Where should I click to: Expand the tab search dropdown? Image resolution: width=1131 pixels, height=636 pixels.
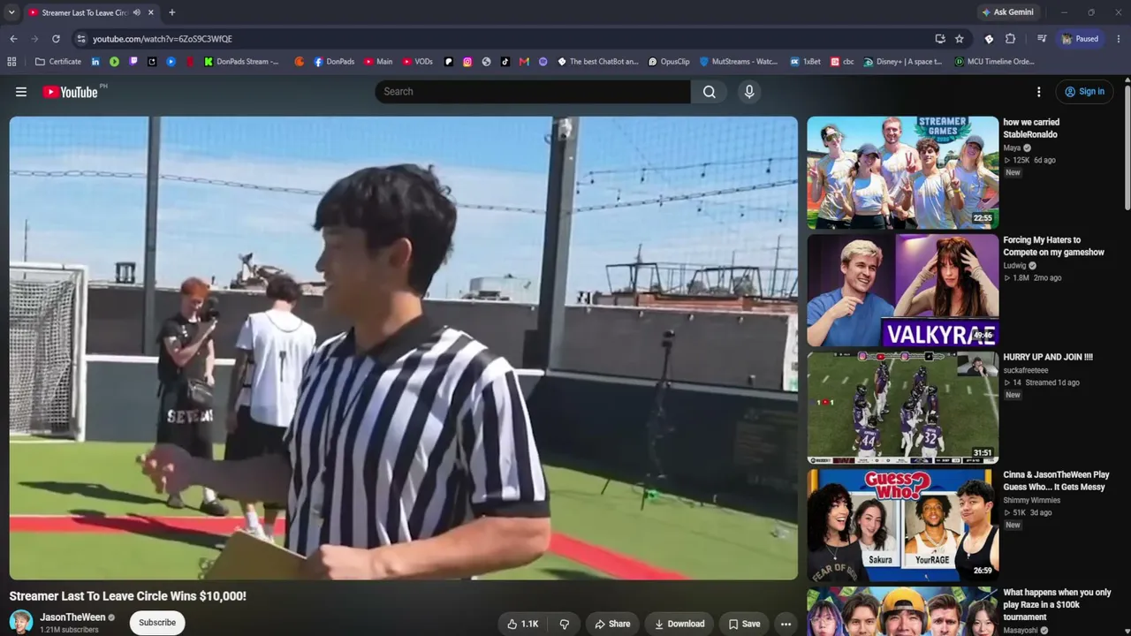point(11,12)
